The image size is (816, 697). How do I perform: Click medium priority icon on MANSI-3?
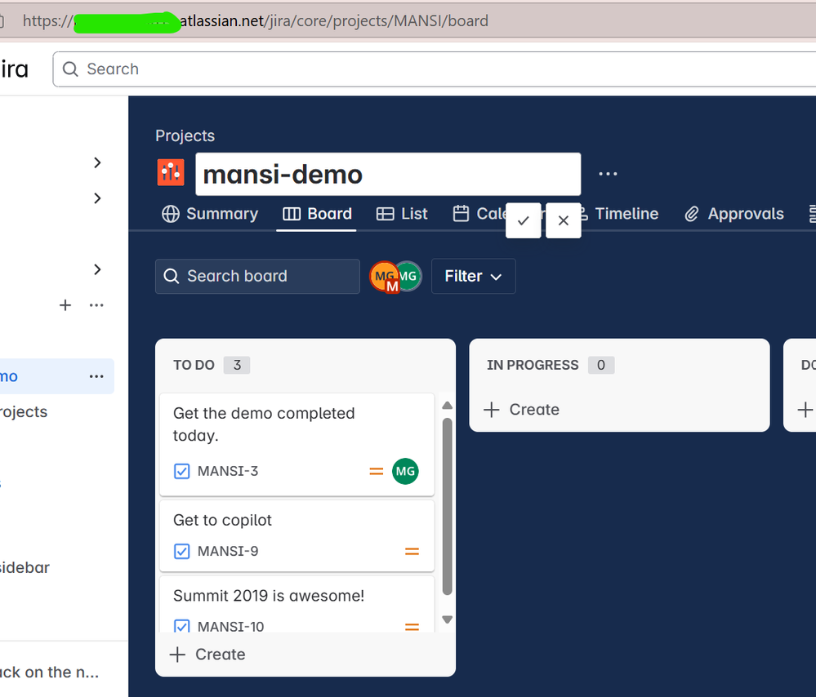pos(377,471)
